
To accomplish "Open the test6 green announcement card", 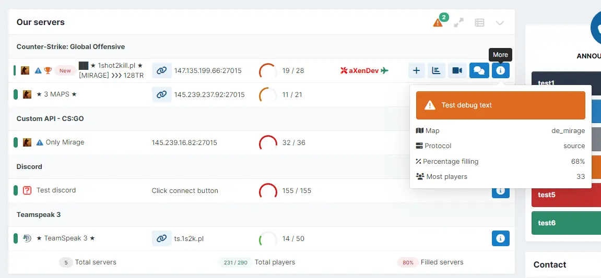I will (x=566, y=223).
